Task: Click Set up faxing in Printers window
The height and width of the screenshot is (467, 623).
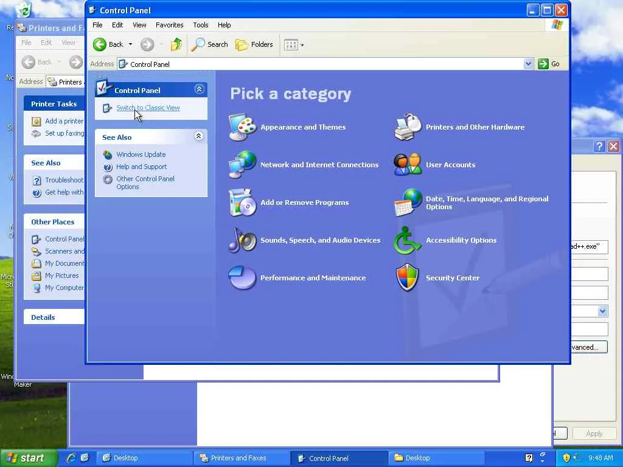Action: (x=64, y=133)
